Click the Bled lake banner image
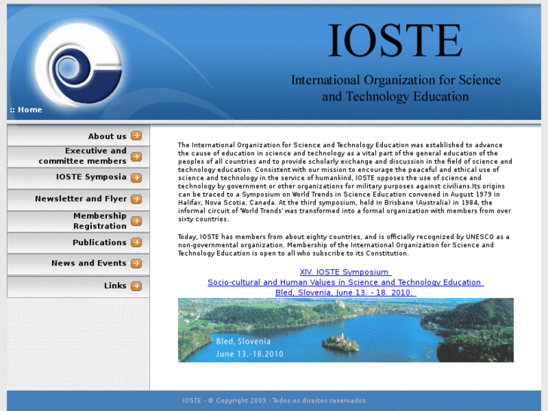This screenshot has width=548, height=411. pos(345,330)
